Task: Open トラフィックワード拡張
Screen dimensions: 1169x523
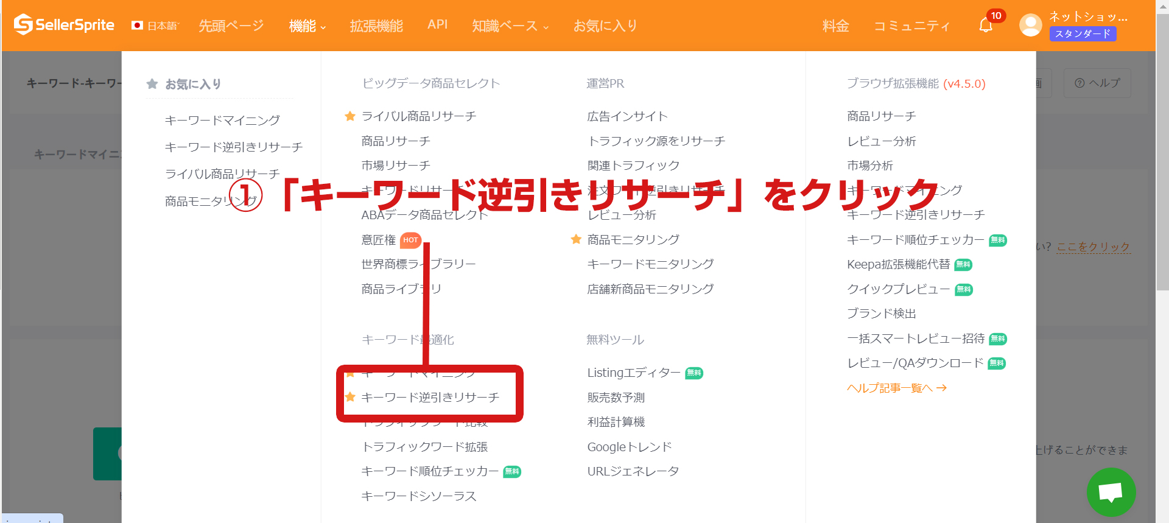Action: (x=424, y=447)
